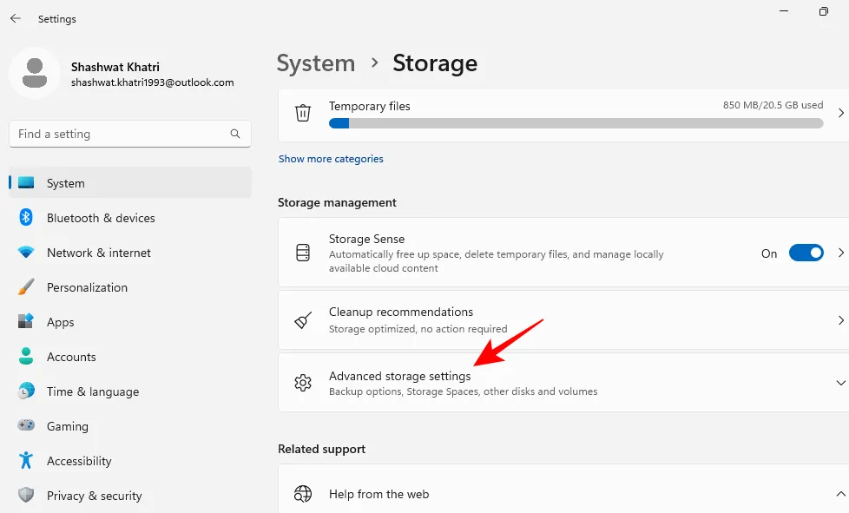
Task: Open Accessibility settings page
Action: (x=130, y=460)
